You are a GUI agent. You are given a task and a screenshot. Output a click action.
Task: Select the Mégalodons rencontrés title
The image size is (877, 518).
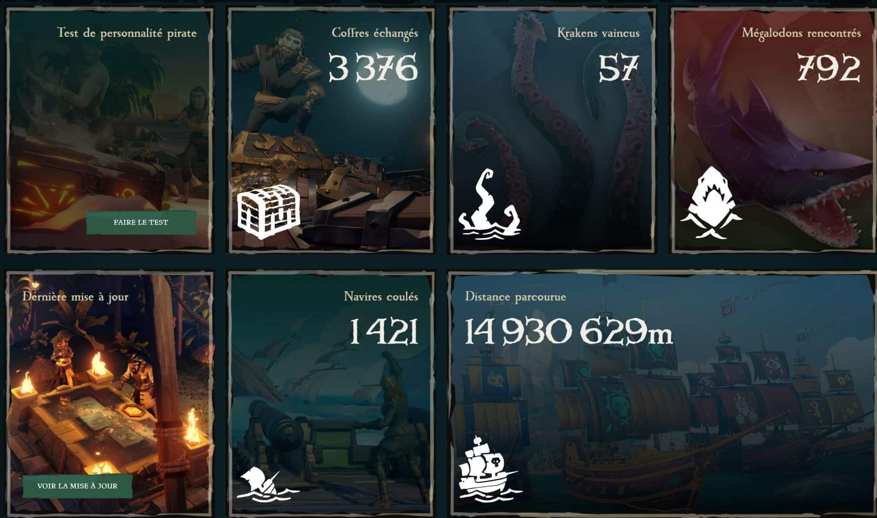click(x=801, y=33)
